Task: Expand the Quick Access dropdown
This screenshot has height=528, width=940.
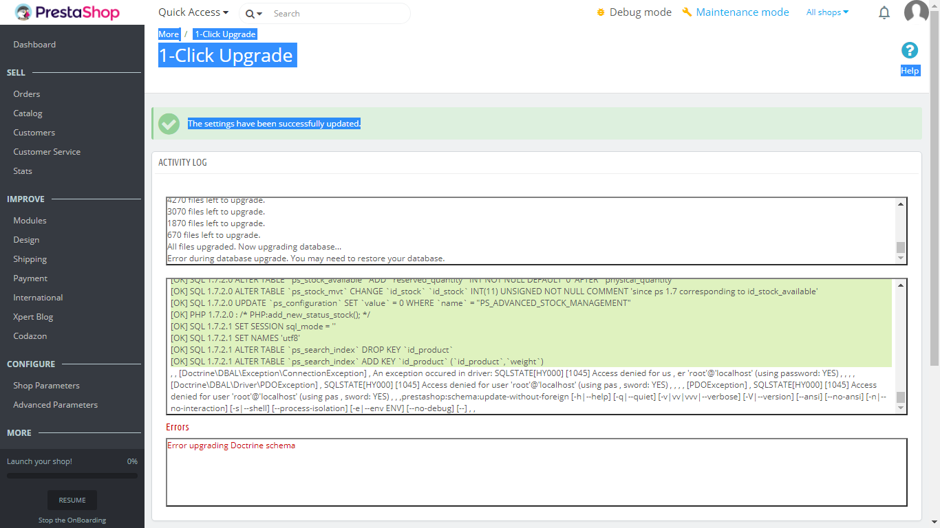Action: pos(193,12)
